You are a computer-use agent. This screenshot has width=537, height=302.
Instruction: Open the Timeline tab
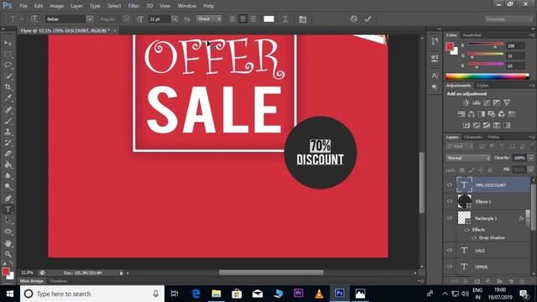coord(58,281)
